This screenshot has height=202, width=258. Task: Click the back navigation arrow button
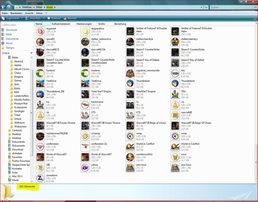3,7
